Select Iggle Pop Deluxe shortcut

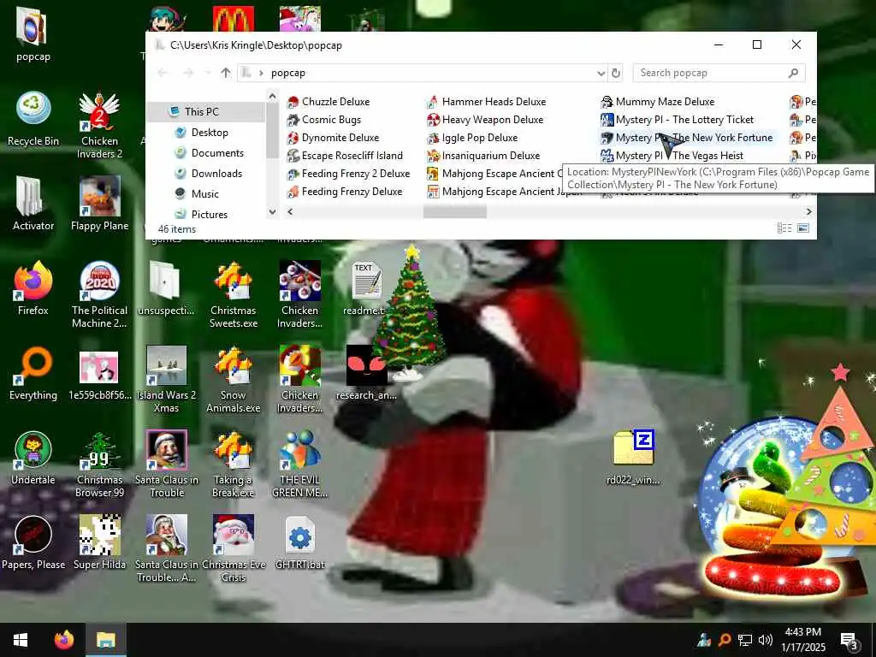pos(472,138)
